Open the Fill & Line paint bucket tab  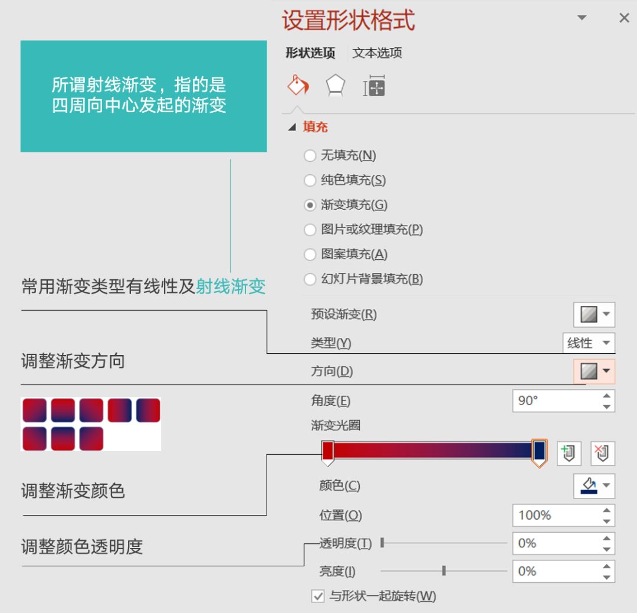point(298,86)
